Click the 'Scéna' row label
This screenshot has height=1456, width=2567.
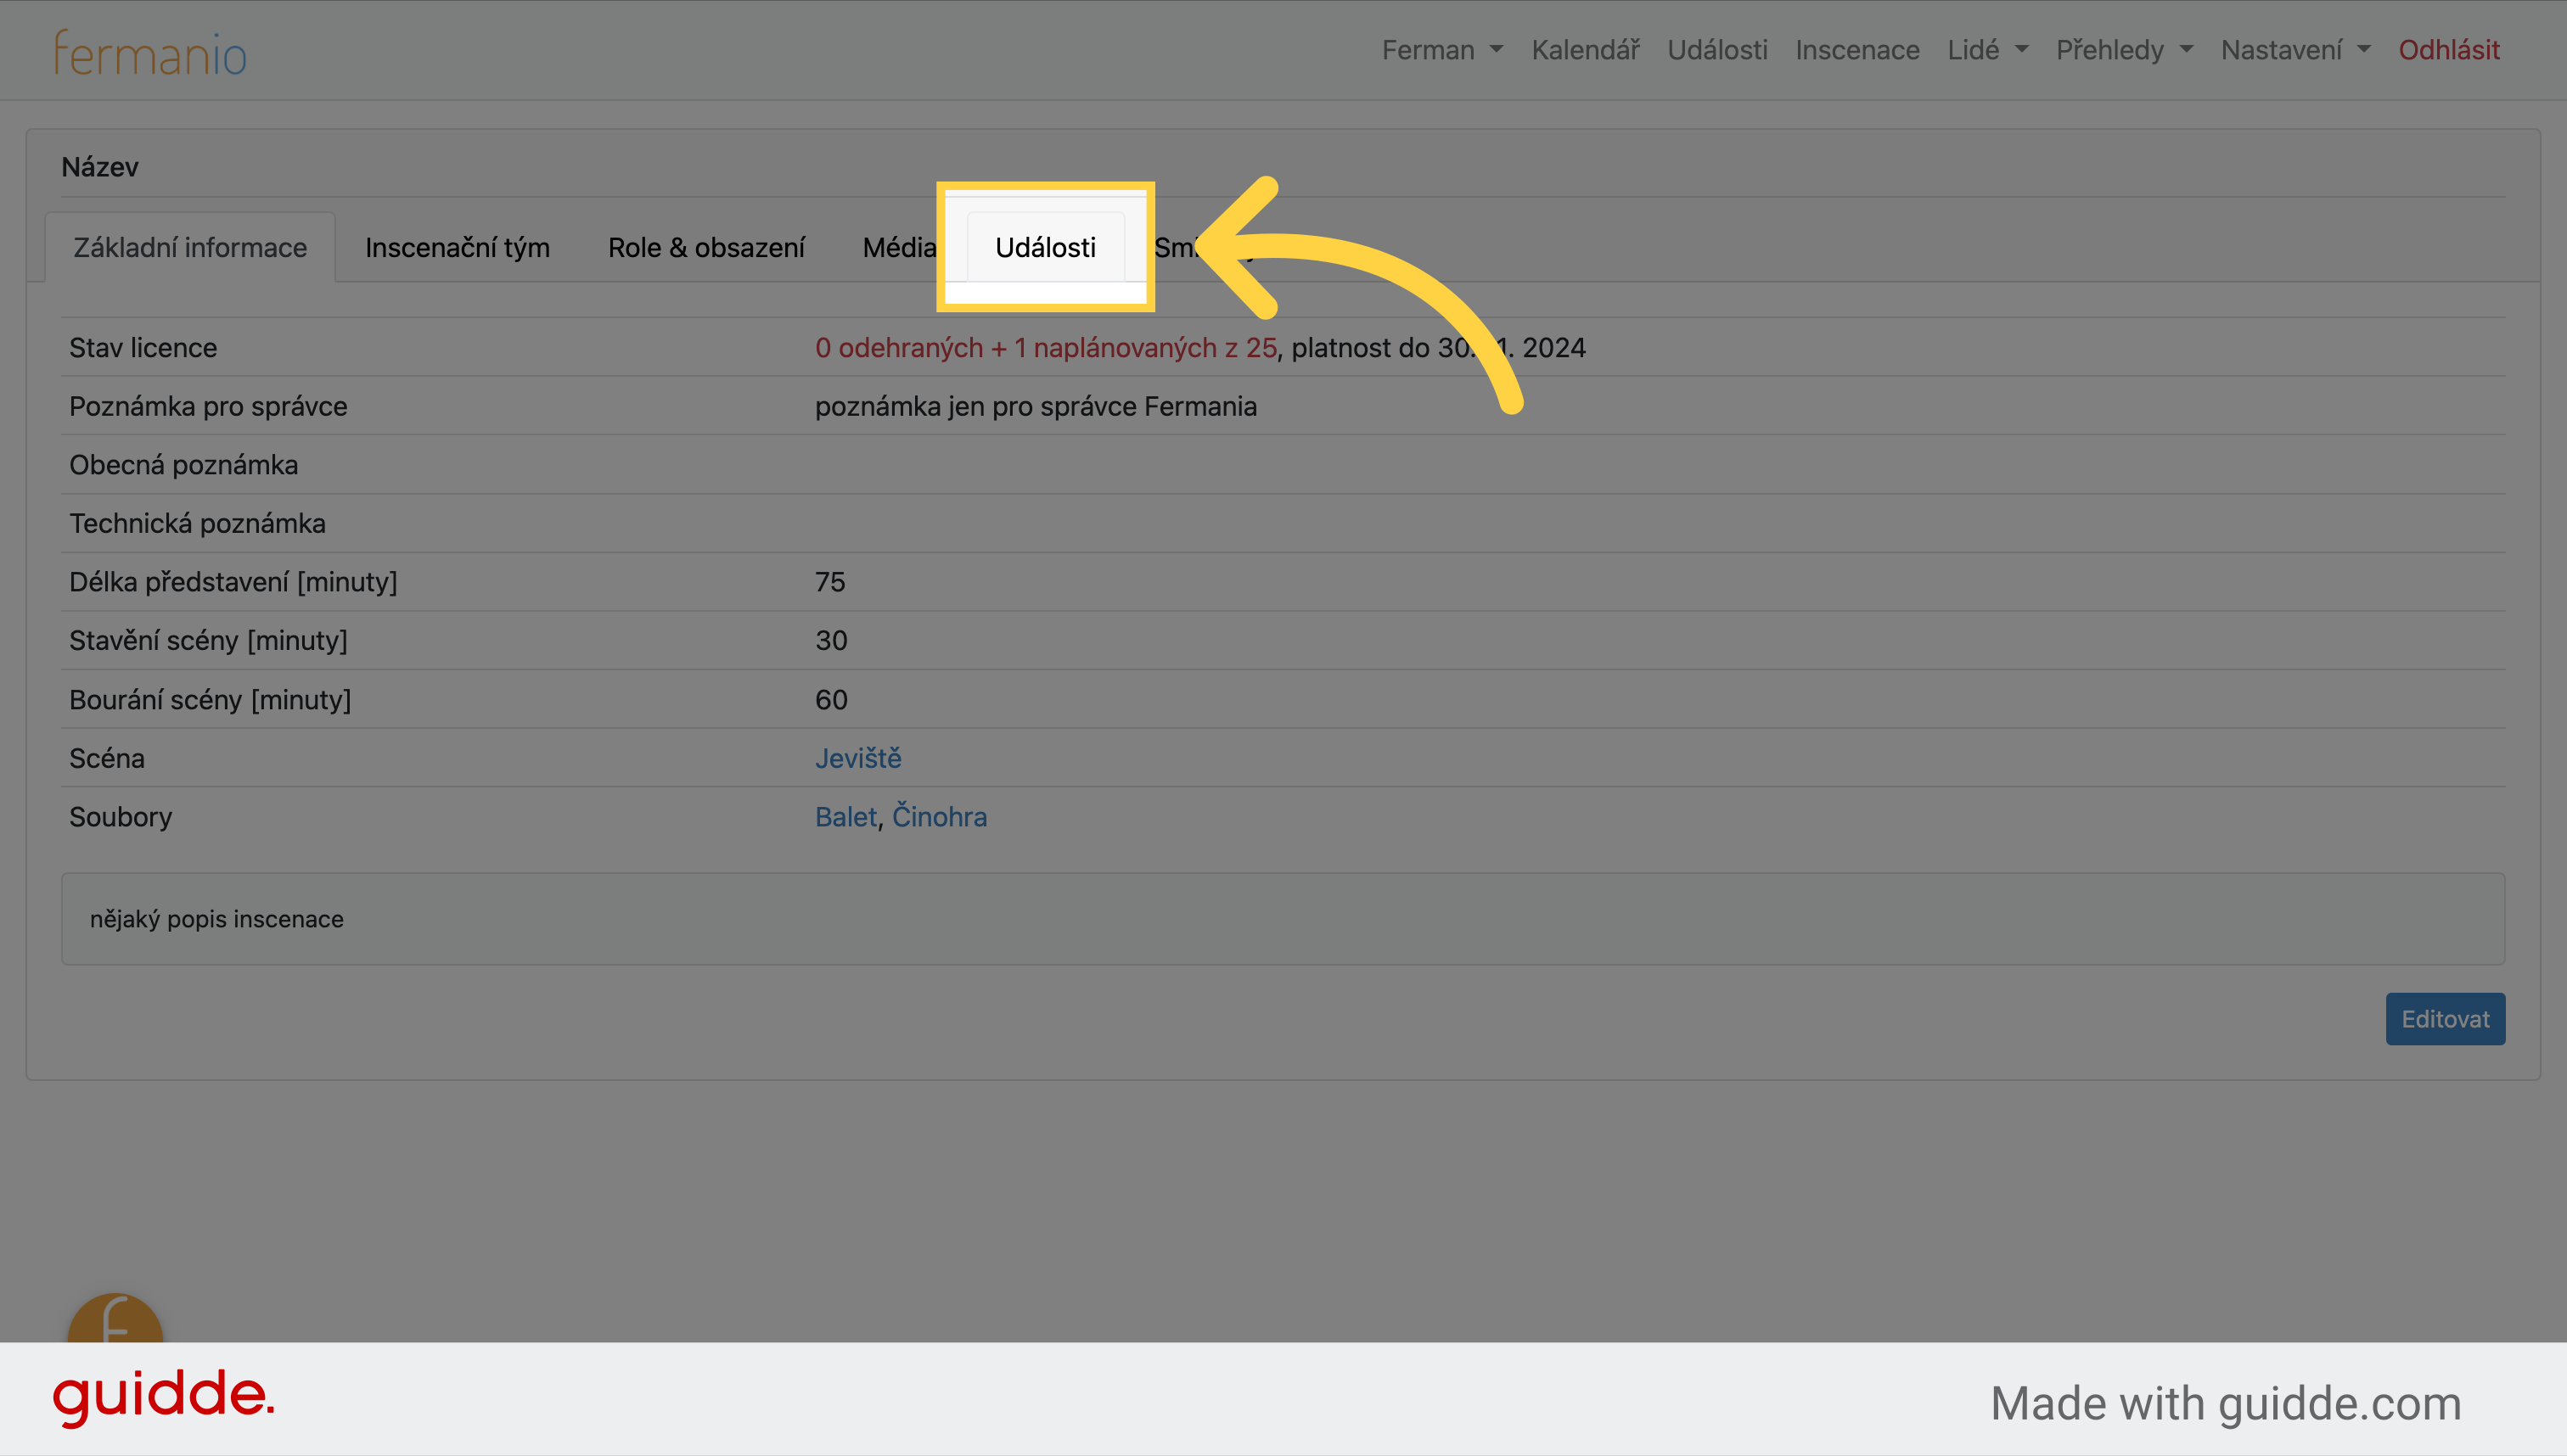(x=107, y=758)
